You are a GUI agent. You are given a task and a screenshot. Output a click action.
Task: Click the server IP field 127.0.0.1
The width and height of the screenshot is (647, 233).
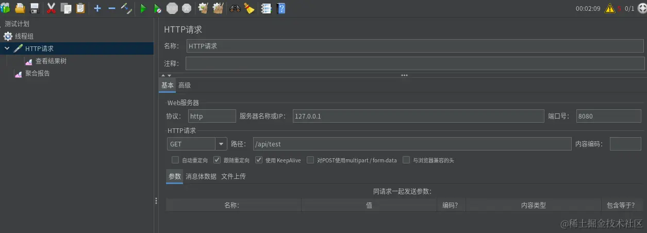coord(418,116)
